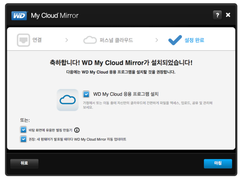Click the WD logo icon
Screen dimensions: 240x179
tap(19, 16)
